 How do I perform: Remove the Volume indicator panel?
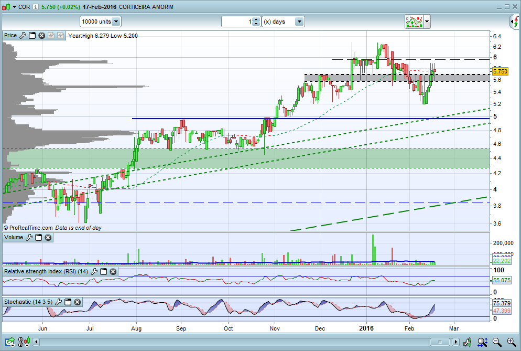coord(48,237)
